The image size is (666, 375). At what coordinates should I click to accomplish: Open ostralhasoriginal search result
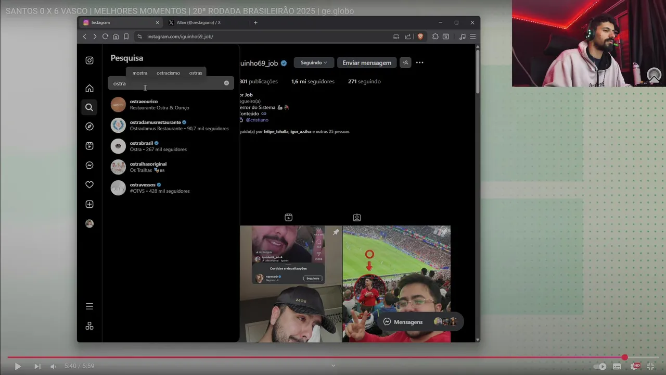(x=171, y=167)
